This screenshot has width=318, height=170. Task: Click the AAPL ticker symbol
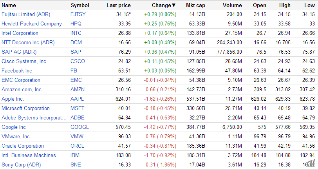[x=78, y=99]
